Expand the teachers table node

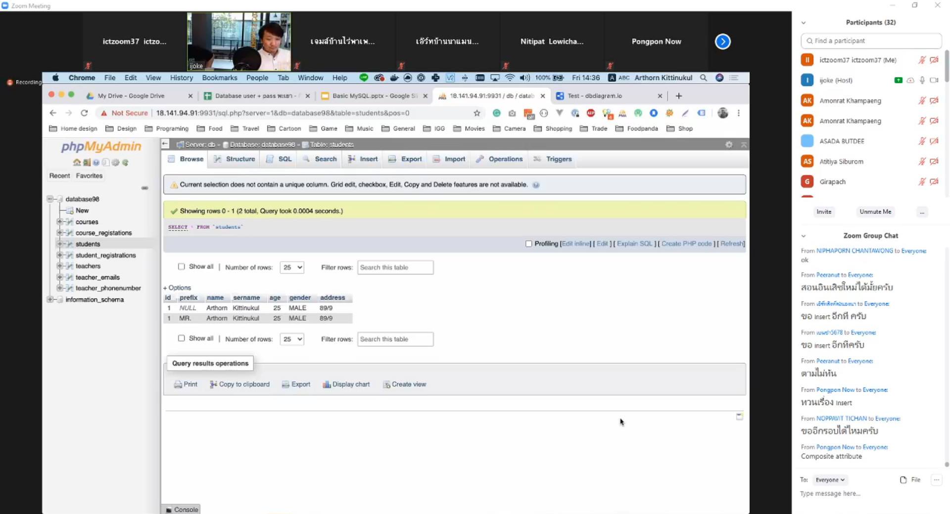click(x=59, y=266)
